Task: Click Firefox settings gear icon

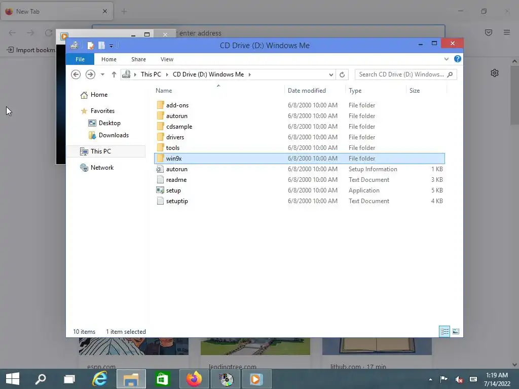Action: pyautogui.click(x=495, y=73)
